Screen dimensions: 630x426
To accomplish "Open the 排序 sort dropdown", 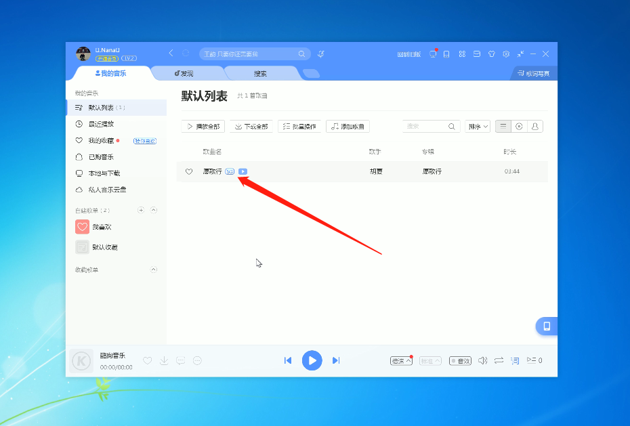I will [x=478, y=127].
